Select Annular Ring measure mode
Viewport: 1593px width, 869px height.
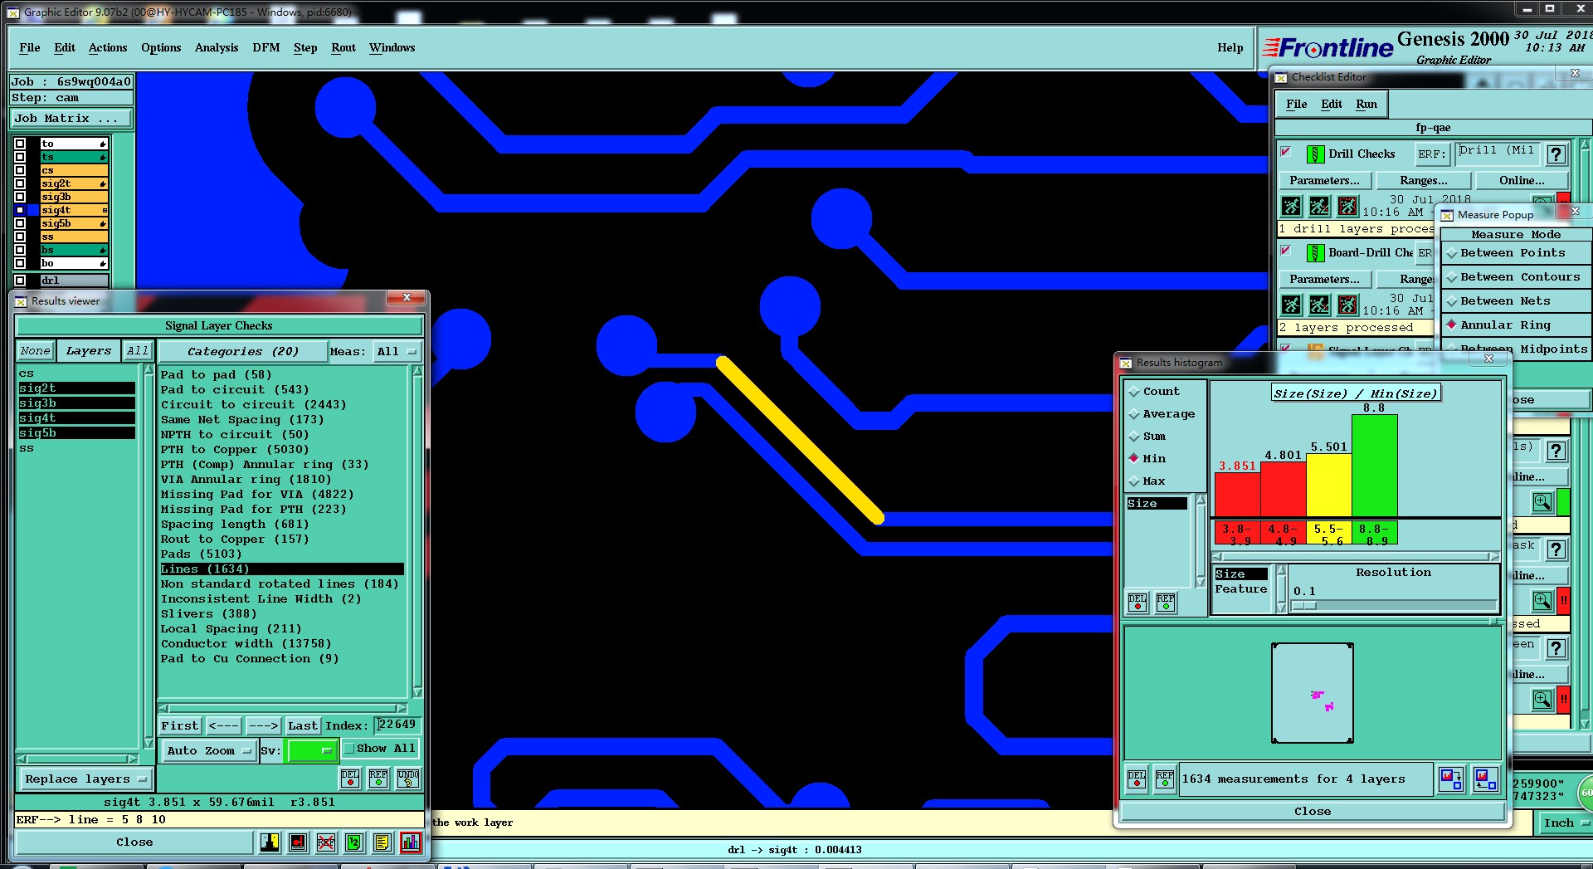1516,325
